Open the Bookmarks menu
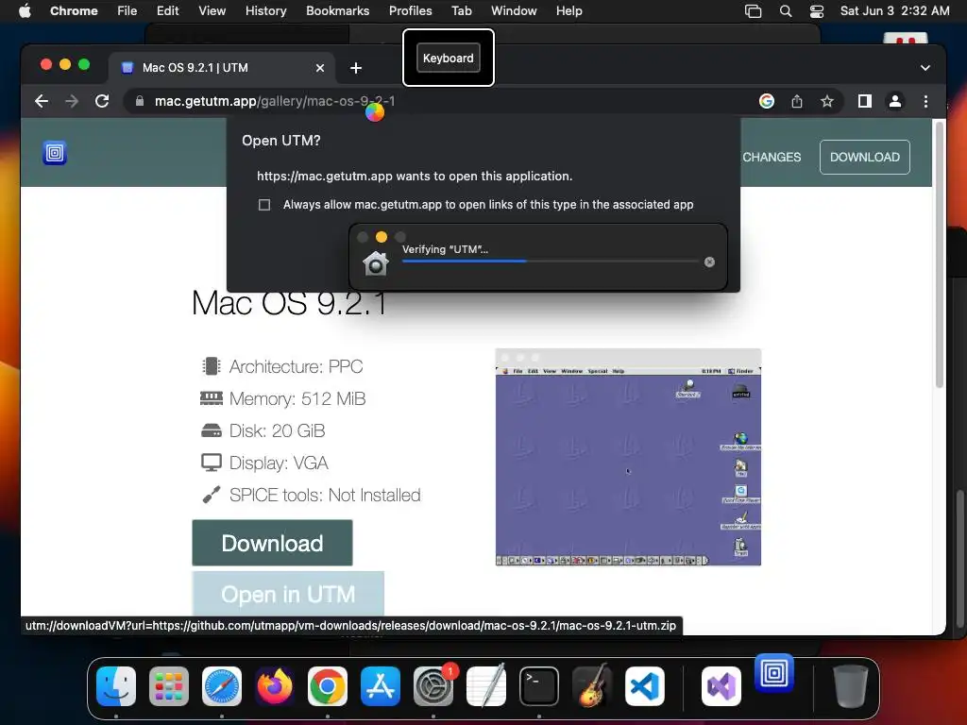The width and height of the screenshot is (967, 725). [x=338, y=11]
